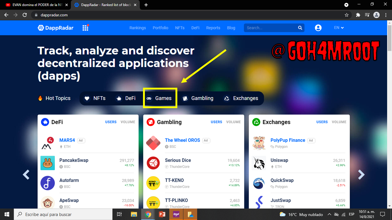
Task: Reload the page with refresh icon
Action: click(25, 15)
